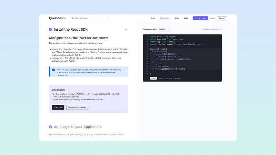This screenshot has height=155, width=276.
Task: Click the redirectUri bullet description
Action: coord(86,60)
